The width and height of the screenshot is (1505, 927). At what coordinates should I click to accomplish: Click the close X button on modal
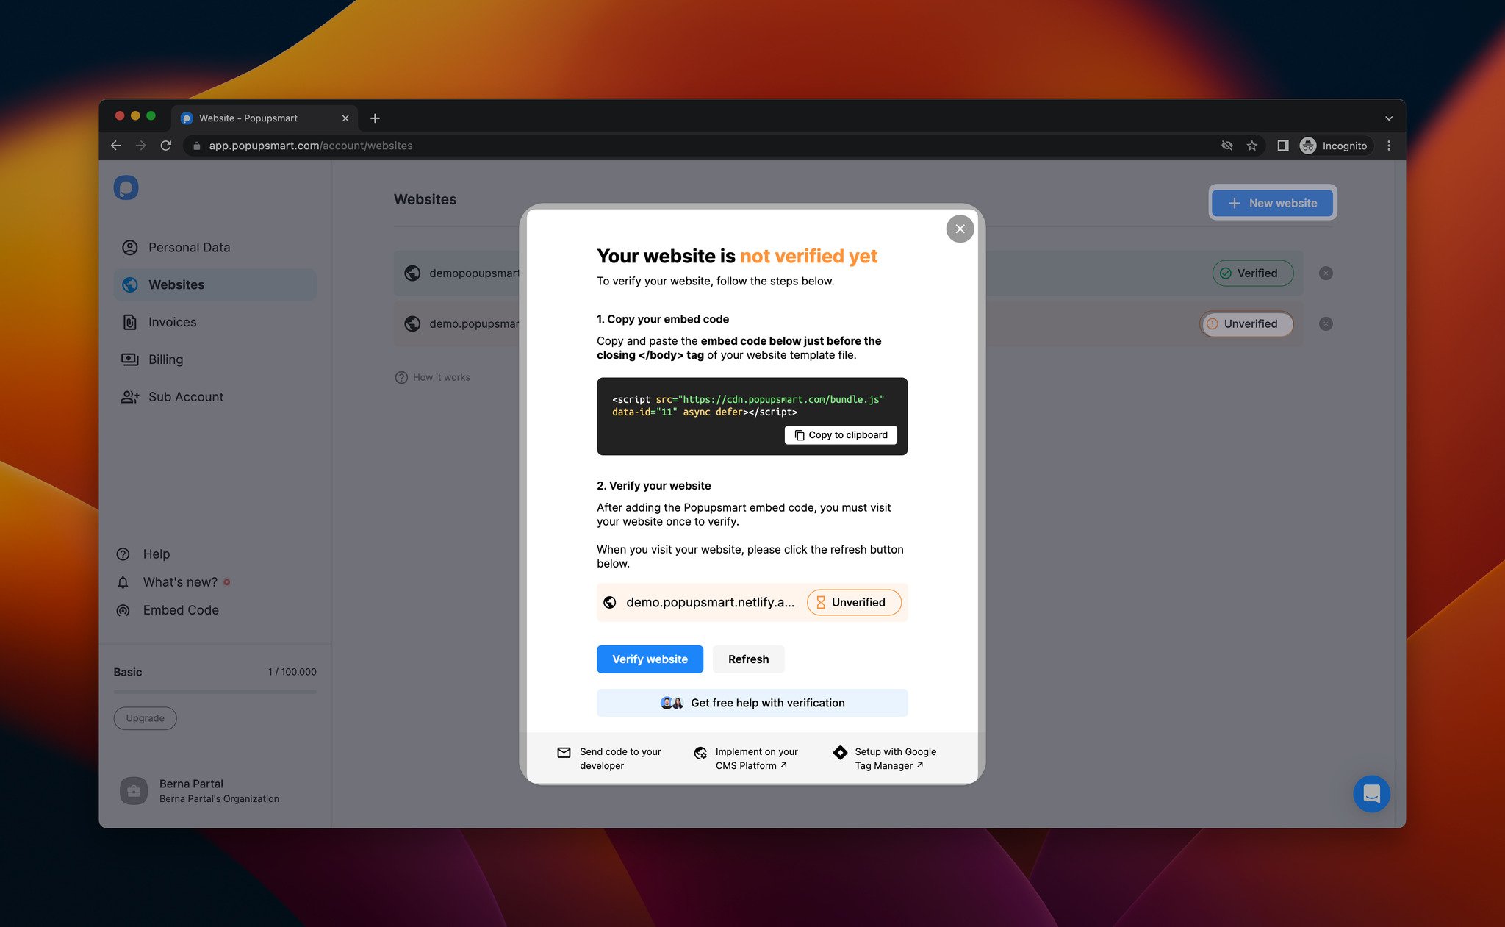(957, 228)
